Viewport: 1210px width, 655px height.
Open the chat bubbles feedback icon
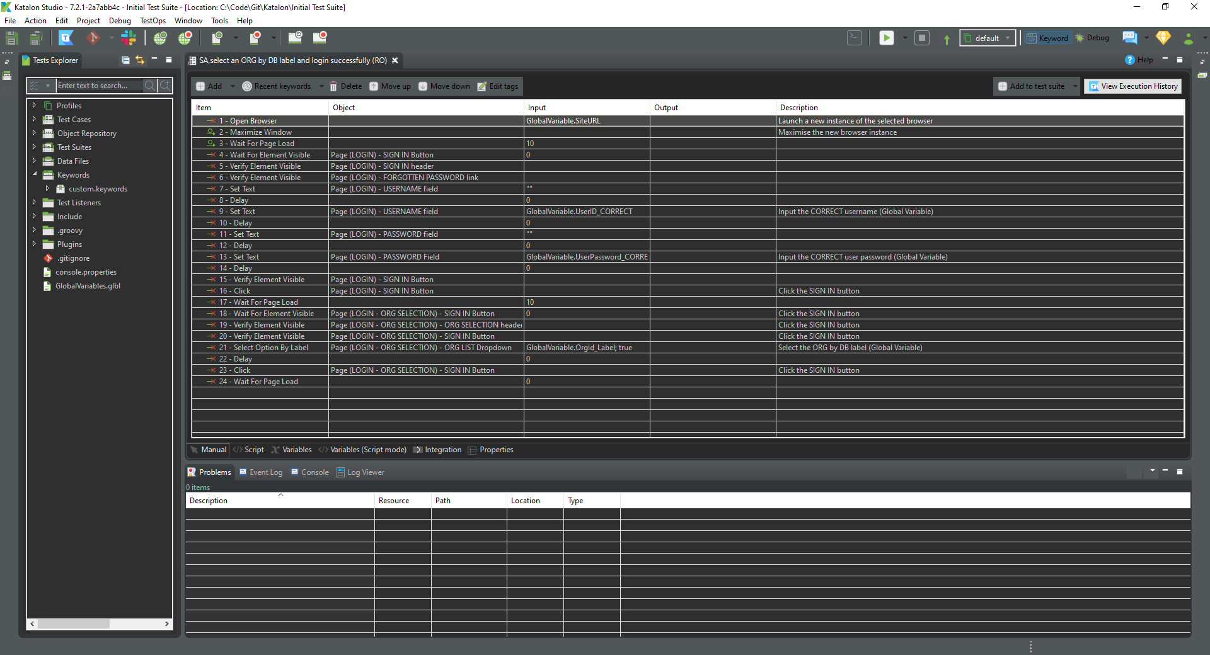click(1130, 38)
